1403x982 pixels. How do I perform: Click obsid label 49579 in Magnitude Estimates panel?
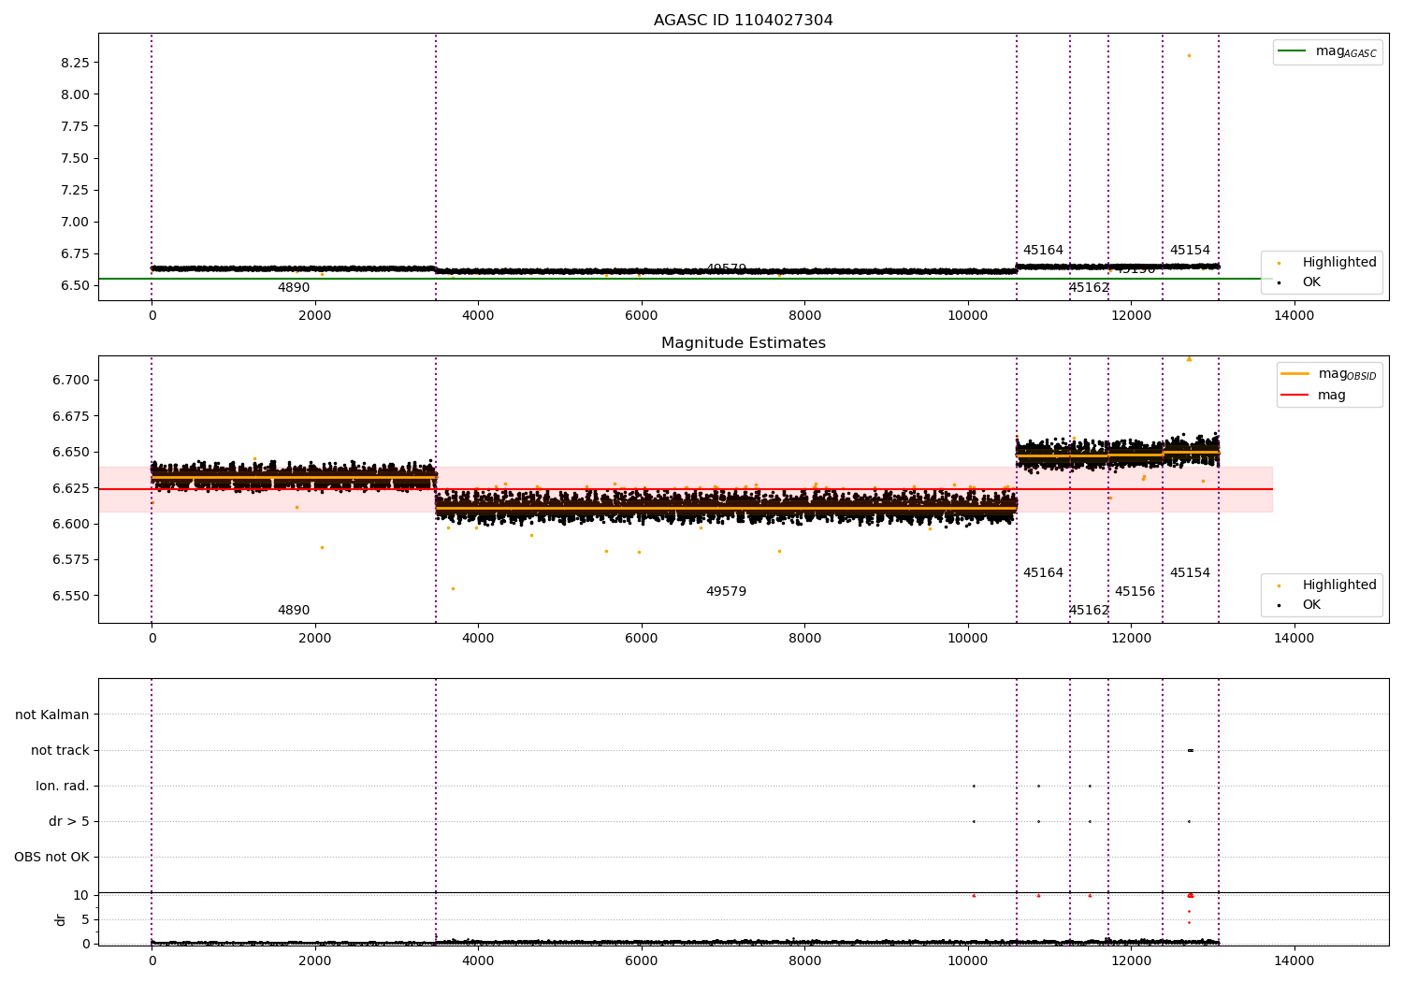coord(726,592)
